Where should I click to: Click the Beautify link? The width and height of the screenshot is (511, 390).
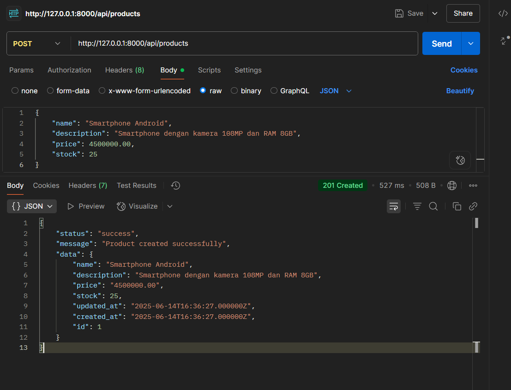pos(460,91)
